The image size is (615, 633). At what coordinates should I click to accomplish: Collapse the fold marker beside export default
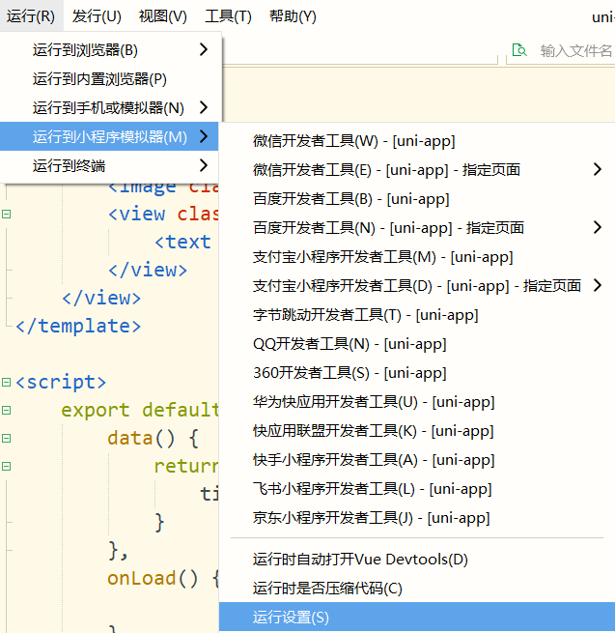click(6, 410)
